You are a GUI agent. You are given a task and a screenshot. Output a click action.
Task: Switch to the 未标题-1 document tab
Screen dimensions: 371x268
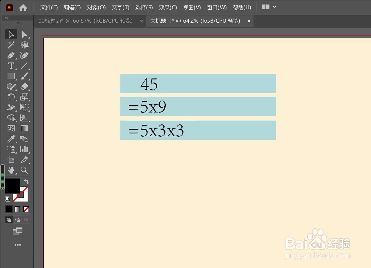pyautogui.click(x=195, y=21)
